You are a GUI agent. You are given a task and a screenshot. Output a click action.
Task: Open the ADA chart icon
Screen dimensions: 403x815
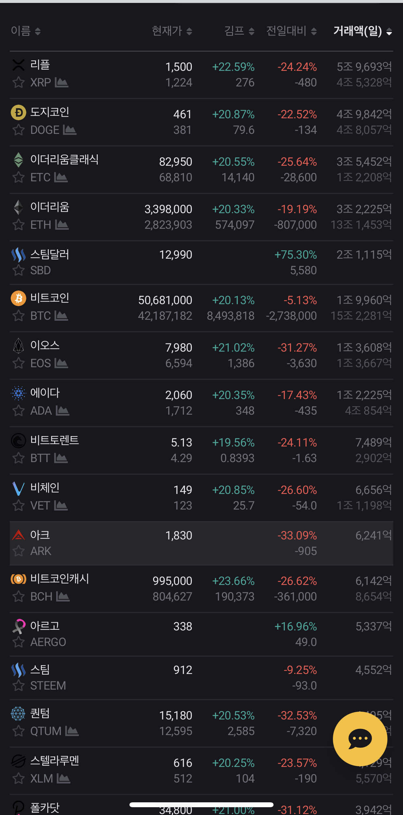tap(62, 411)
